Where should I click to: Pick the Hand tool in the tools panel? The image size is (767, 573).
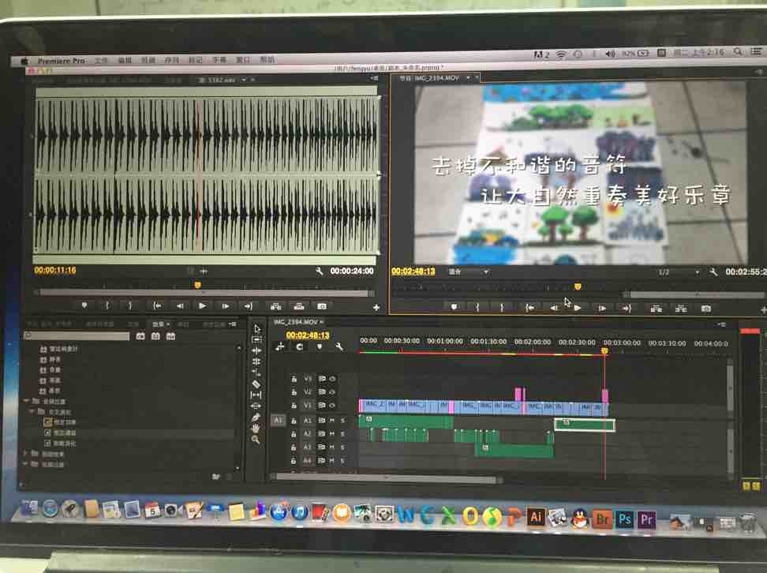[256, 428]
